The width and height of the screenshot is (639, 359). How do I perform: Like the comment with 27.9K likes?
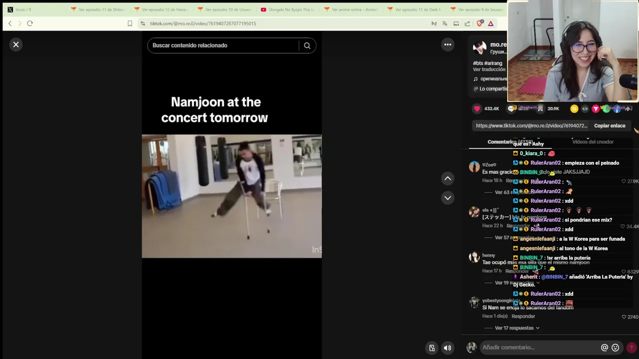tap(624, 181)
